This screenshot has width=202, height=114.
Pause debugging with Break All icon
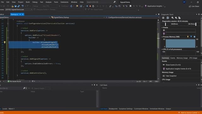tap(87, 6)
